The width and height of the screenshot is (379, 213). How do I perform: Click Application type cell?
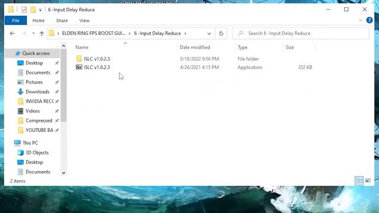250,67
